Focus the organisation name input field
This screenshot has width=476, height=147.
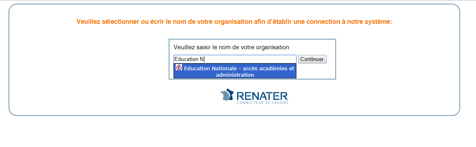pos(235,59)
